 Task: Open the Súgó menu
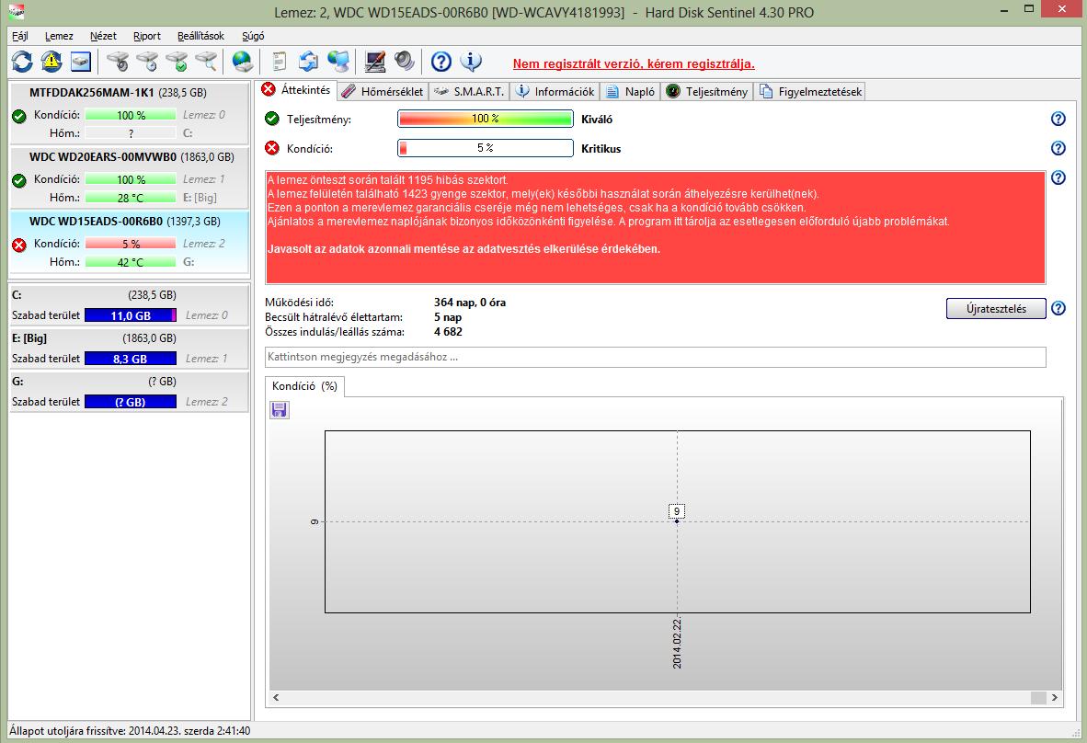pyautogui.click(x=253, y=36)
